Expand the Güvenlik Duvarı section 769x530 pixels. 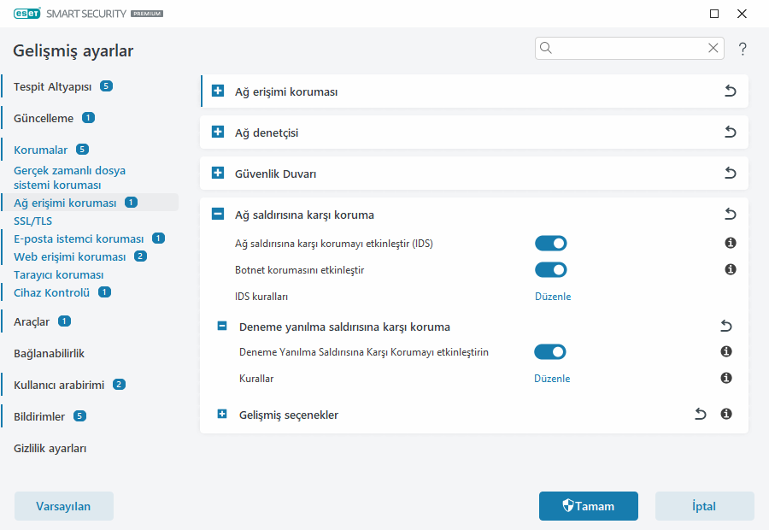(218, 174)
